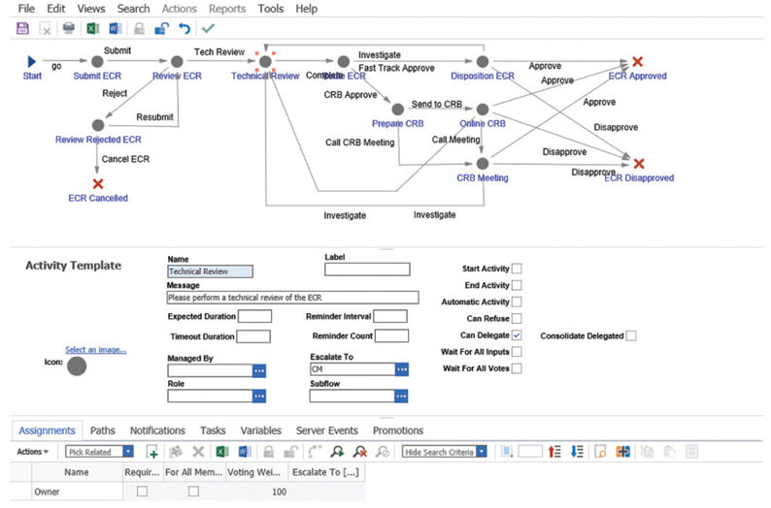The height and width of the screenshot is (508, 771).
Task: Click the clear search icon with red X
Action: pos(360,452)
